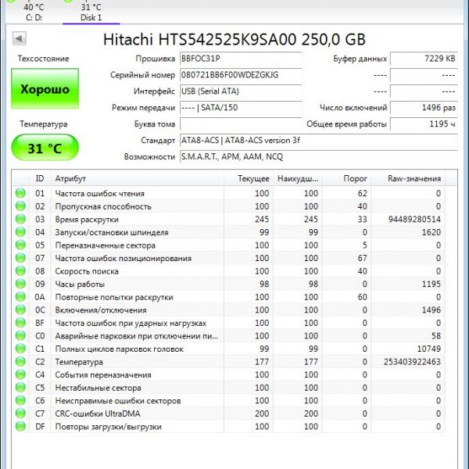The width and height of the screenshot is (469, 469).
Task: Click status icon of attribute 01
Action: [x=20, y=193]
